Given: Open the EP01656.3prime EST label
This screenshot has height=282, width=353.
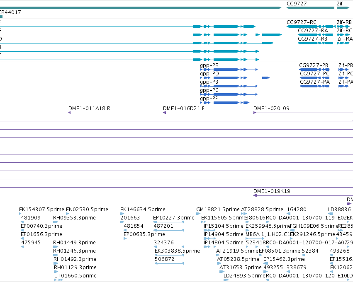Looking at the screenshot, I should 41,235.
